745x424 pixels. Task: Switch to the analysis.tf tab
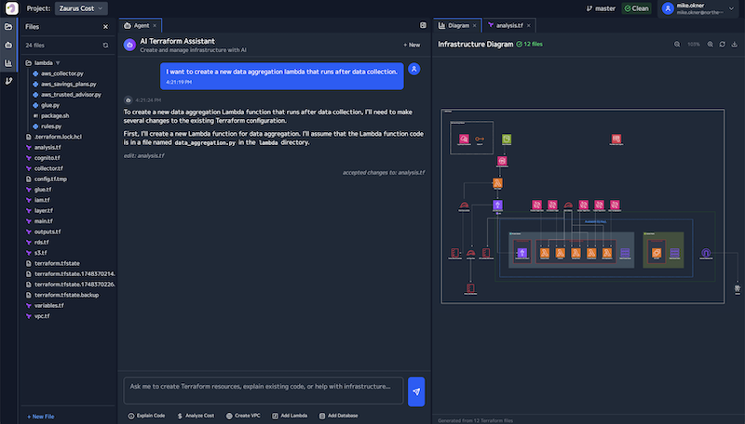(x=506, y=26)
